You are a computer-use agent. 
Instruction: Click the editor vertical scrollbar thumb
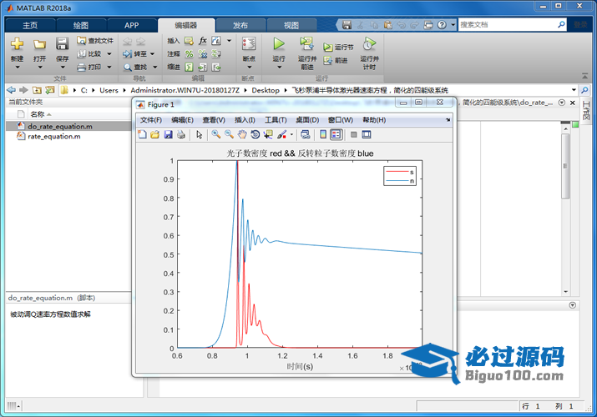coord(565,166)
